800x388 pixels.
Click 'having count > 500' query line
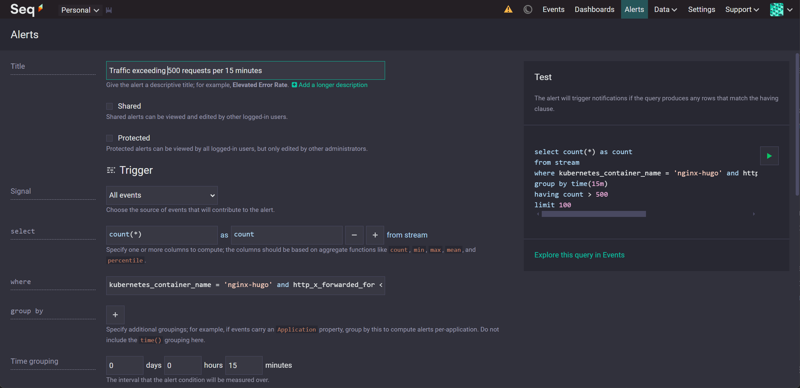571,194
